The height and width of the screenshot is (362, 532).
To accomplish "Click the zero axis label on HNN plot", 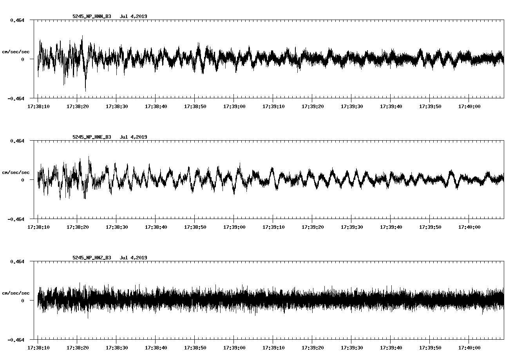I will click(22, 59).
